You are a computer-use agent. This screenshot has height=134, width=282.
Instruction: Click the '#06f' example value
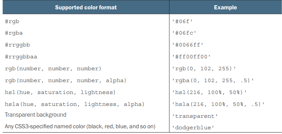pyautogui.click(x=182, y=22)
